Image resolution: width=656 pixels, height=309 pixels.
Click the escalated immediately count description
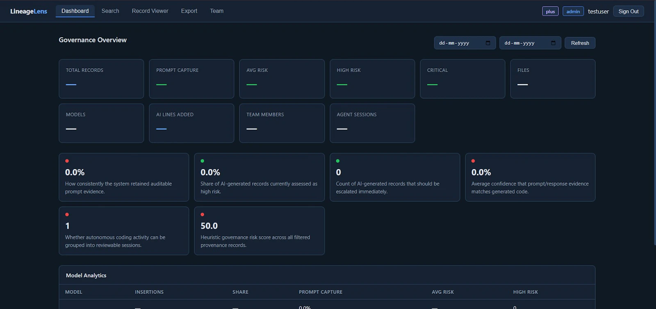[x=387, y=187]
